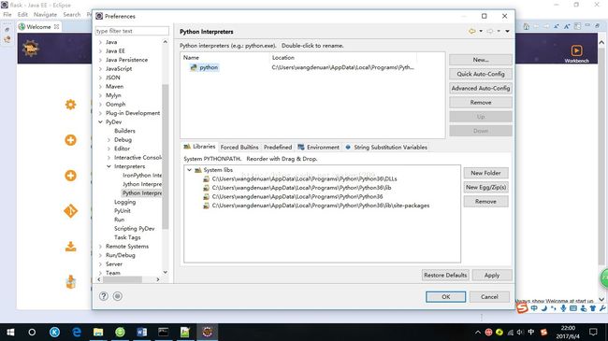Select Python Interpreter tree item
Image resolution: width=608 pixels, height=341 pixels.
[142, 193]
